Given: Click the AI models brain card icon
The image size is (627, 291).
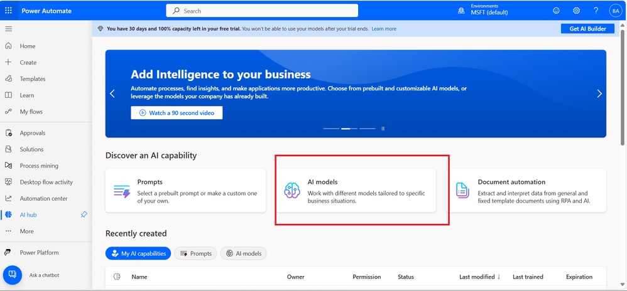Looking at the screenshot, I should 292,191.
